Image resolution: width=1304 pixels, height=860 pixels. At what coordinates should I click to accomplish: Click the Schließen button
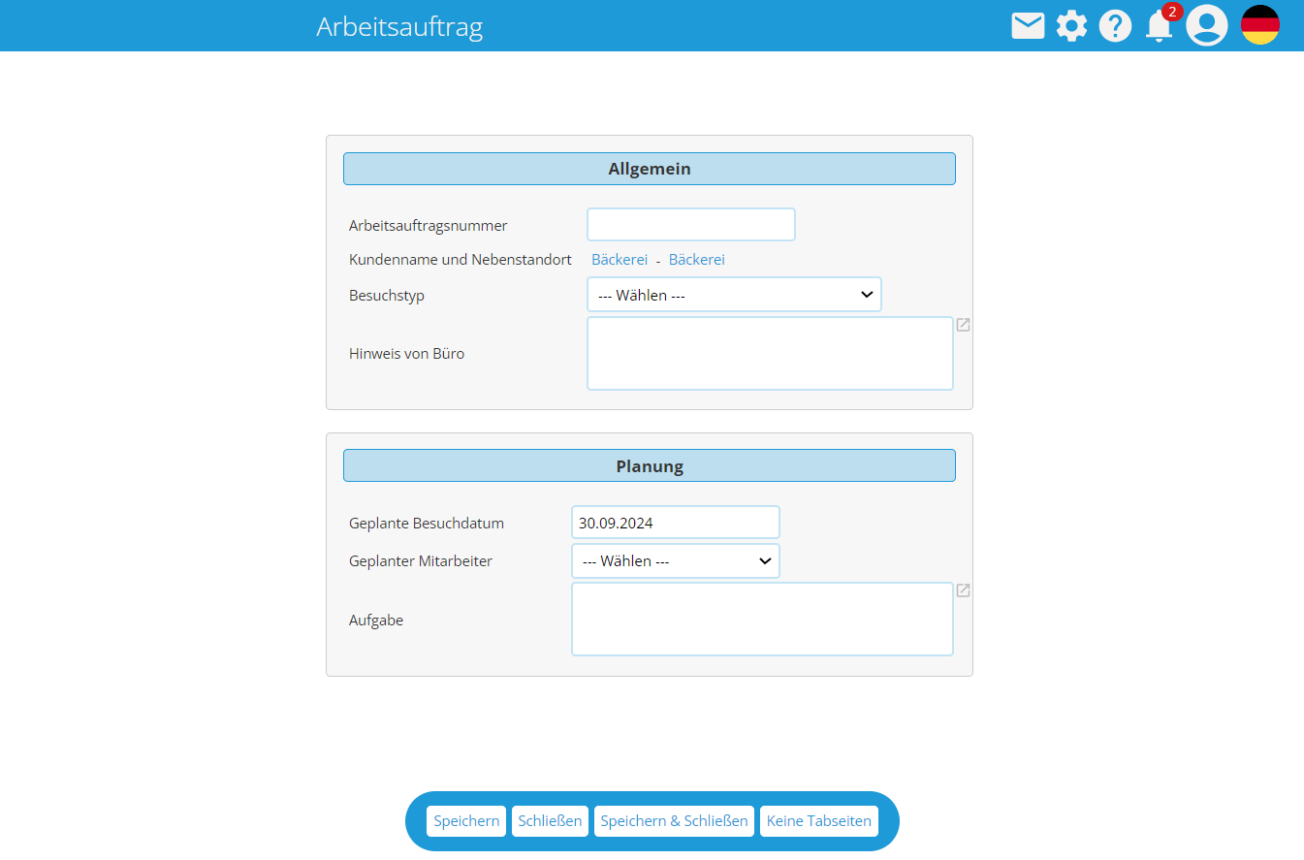[550, 820]
